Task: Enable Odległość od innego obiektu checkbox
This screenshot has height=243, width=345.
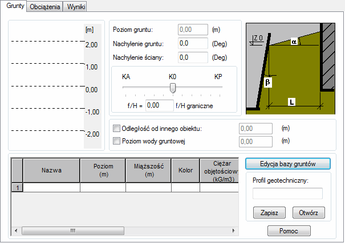Action: pyautogui.click(x=116, y=129)
